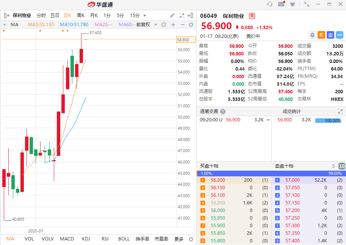Click the orange Buy button
This screenshot has width=346, height=245.
coord(321,35)
